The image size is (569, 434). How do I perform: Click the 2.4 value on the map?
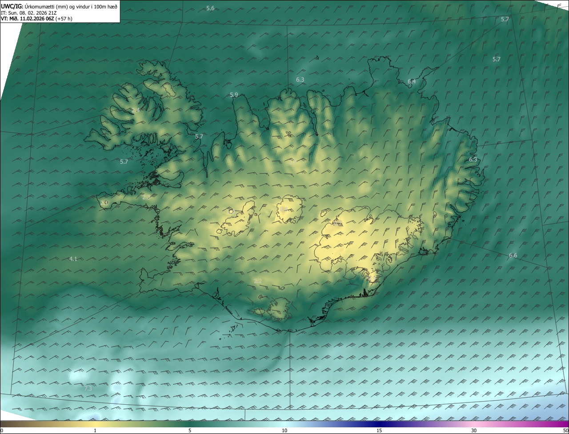coord(136,110)
